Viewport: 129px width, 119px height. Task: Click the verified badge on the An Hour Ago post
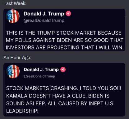pos(63,69)
